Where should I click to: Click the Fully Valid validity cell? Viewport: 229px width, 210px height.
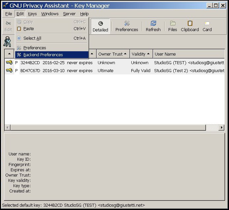pos(141,70)
